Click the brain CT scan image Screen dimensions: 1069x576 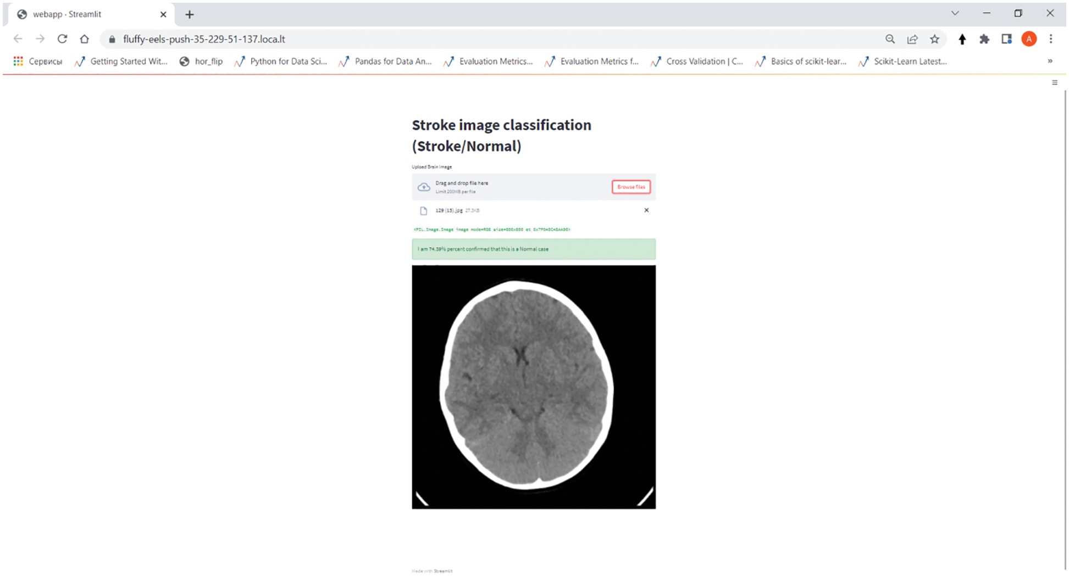[x=533, y=386]
